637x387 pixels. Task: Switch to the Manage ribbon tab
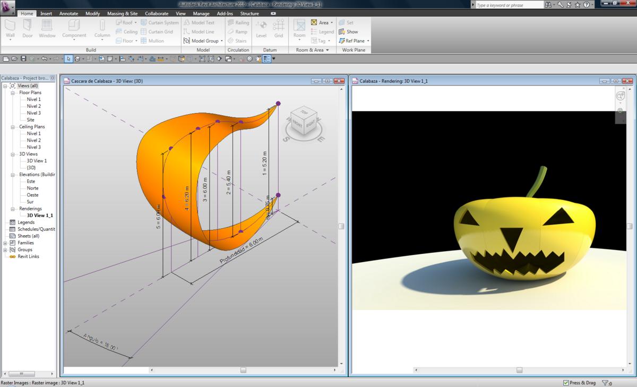(x=201, y=13)
